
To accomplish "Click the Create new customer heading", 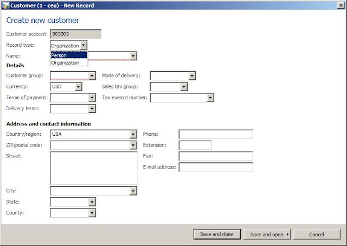I will [x=42, y=20].
